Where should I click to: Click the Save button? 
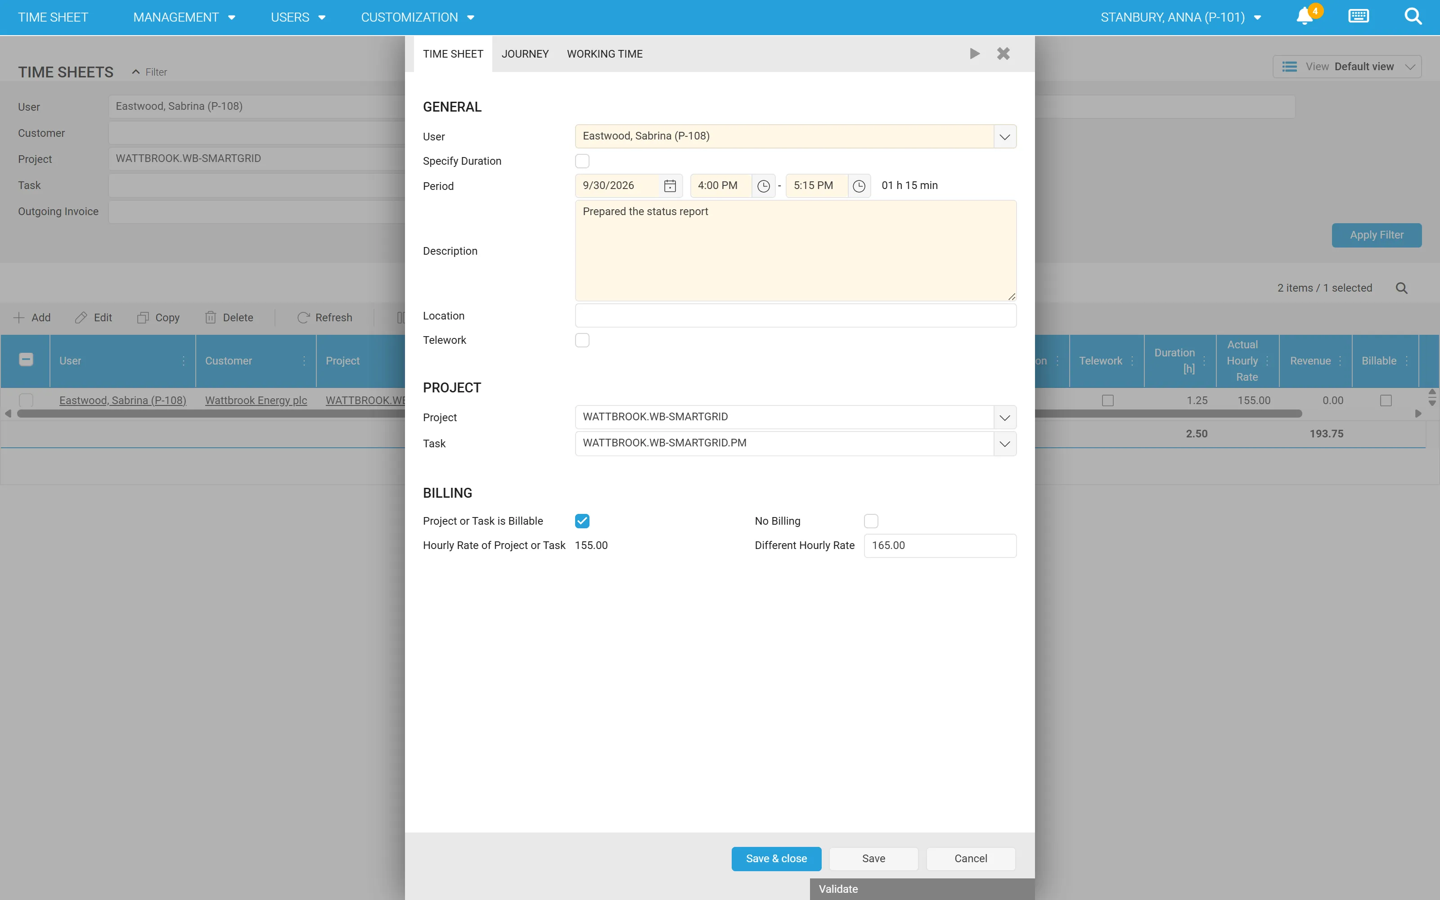tap(873, 859)
